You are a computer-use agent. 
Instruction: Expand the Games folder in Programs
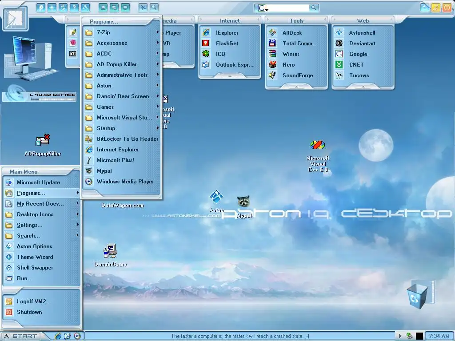tap(122, 107)
